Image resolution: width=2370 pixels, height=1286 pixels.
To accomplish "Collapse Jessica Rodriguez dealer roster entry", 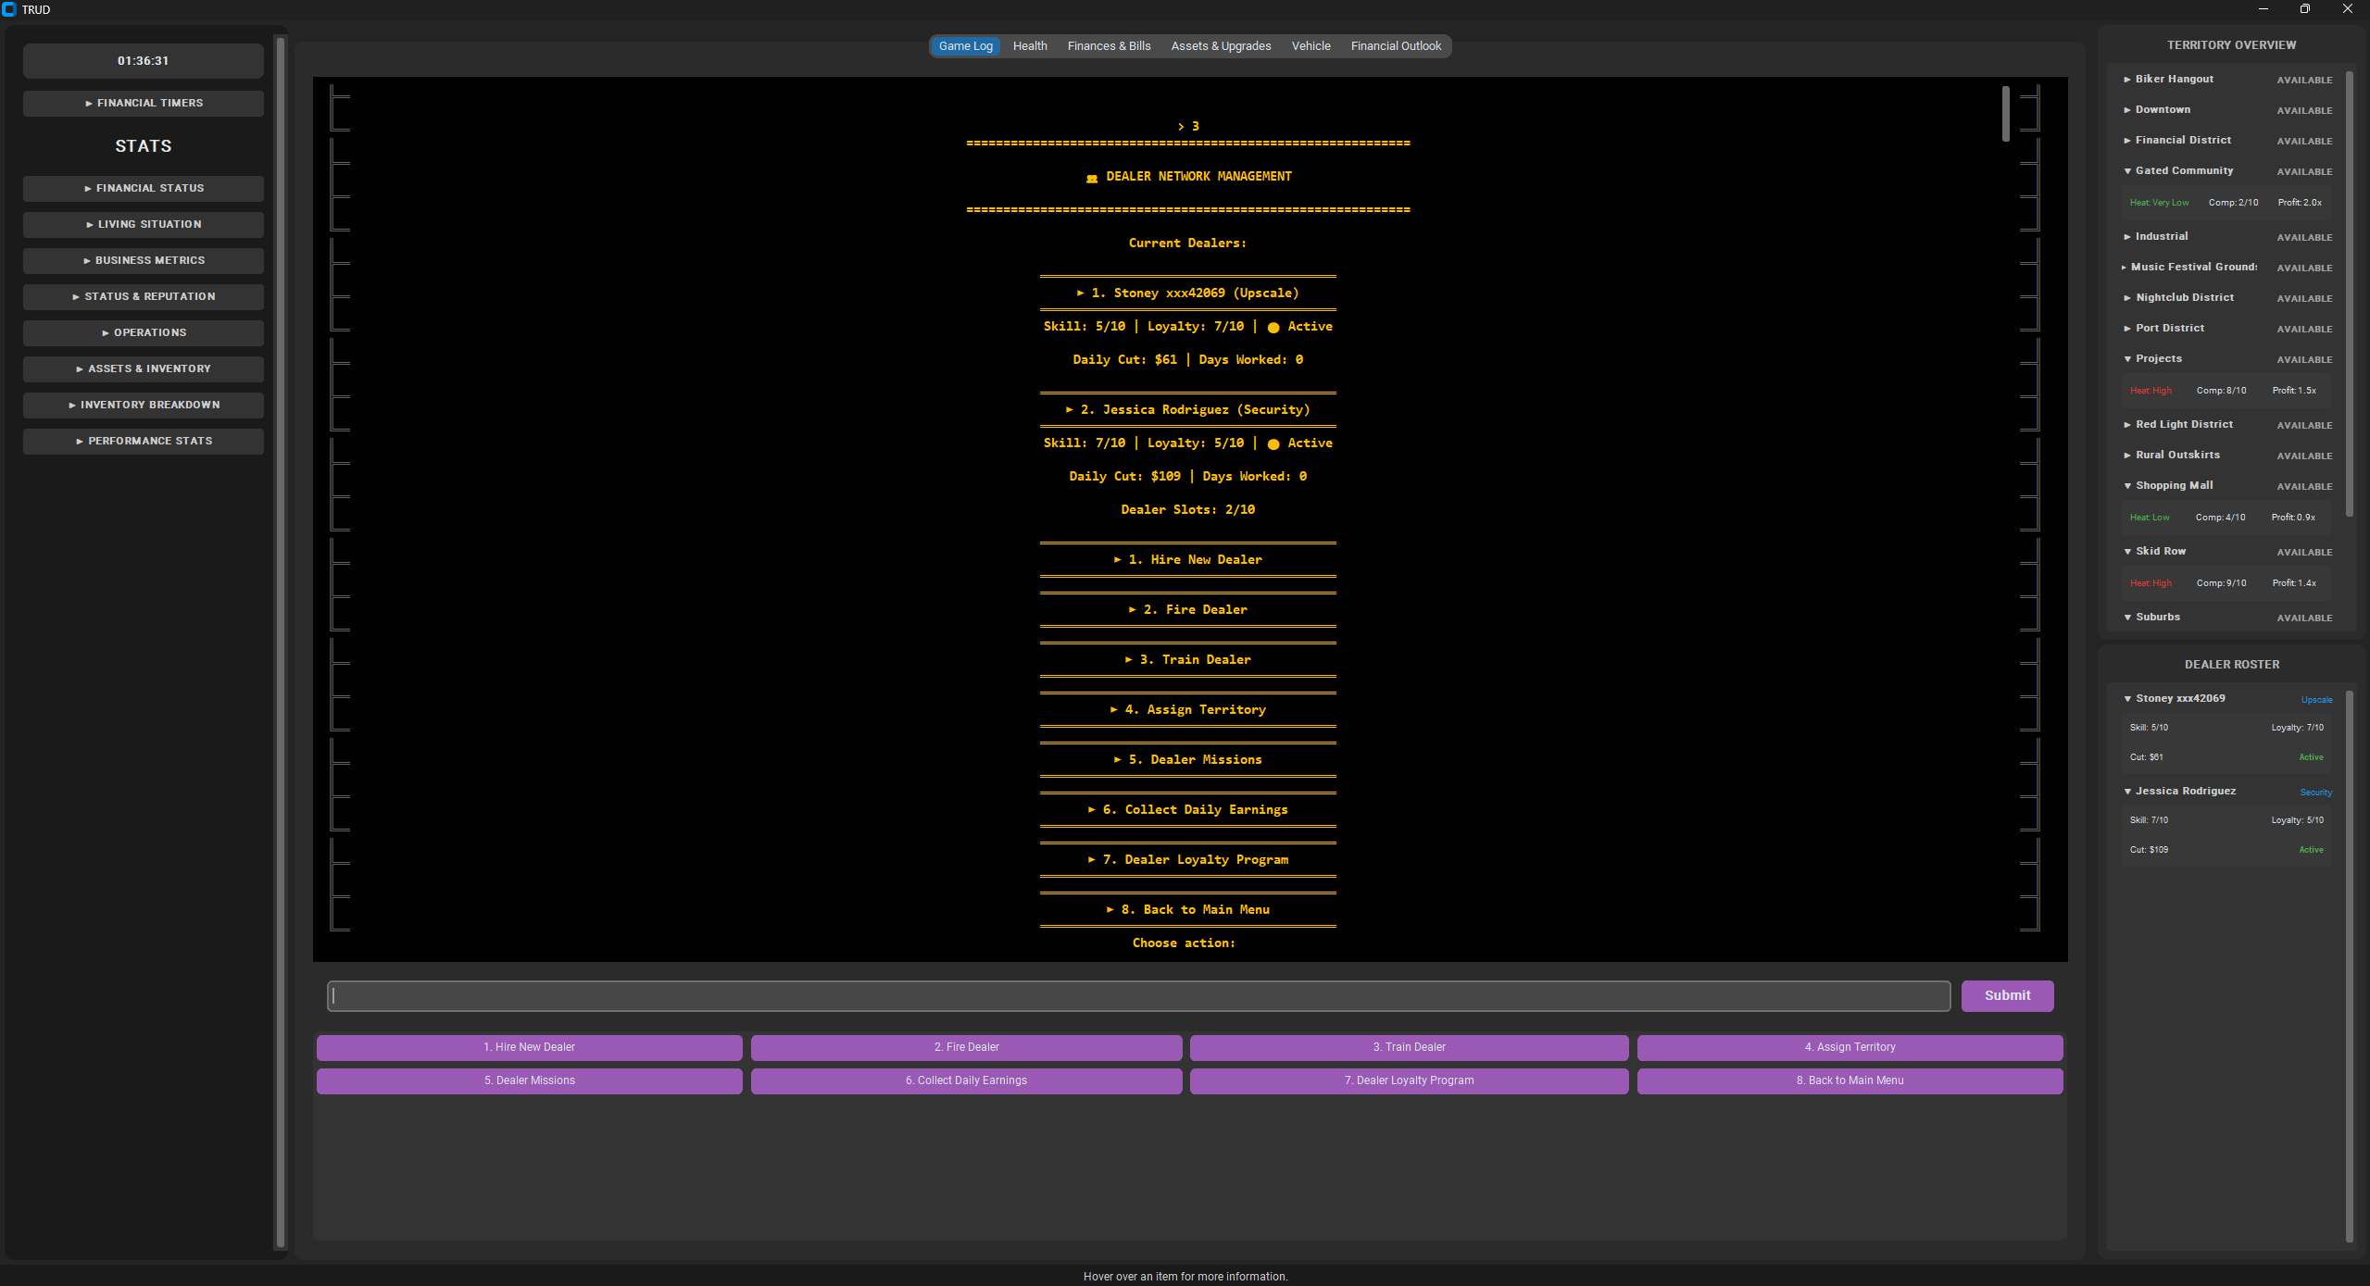I will [2185, 791].
